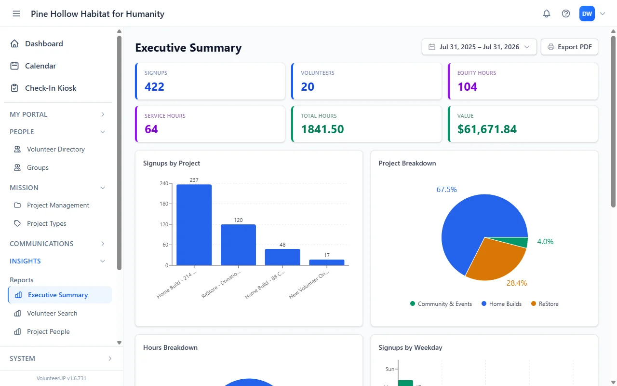
Task: Go to Project Management
Action: (x=60, y=205)
